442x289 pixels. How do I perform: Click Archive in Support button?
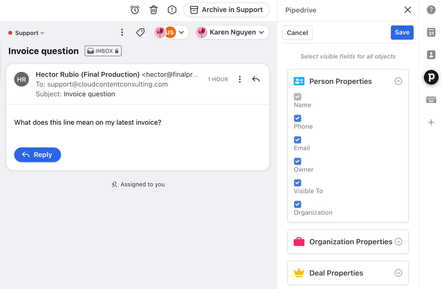(x=226, y=10)
